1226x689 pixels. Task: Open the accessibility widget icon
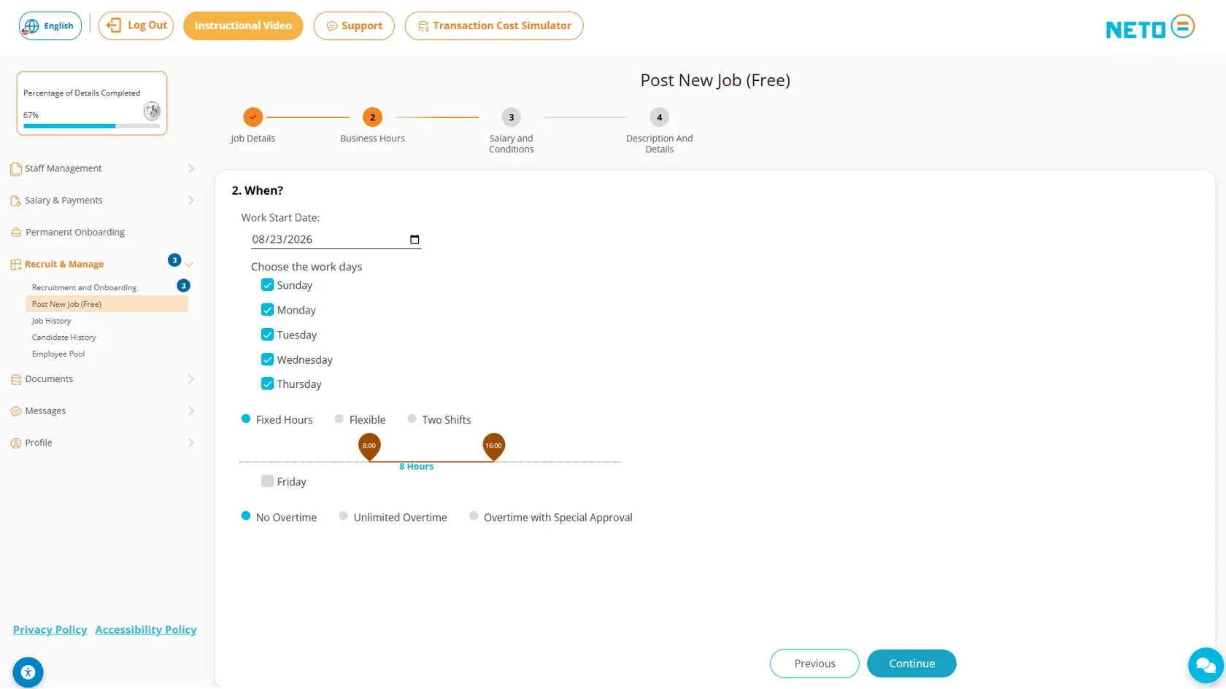[x=28, y=672]
